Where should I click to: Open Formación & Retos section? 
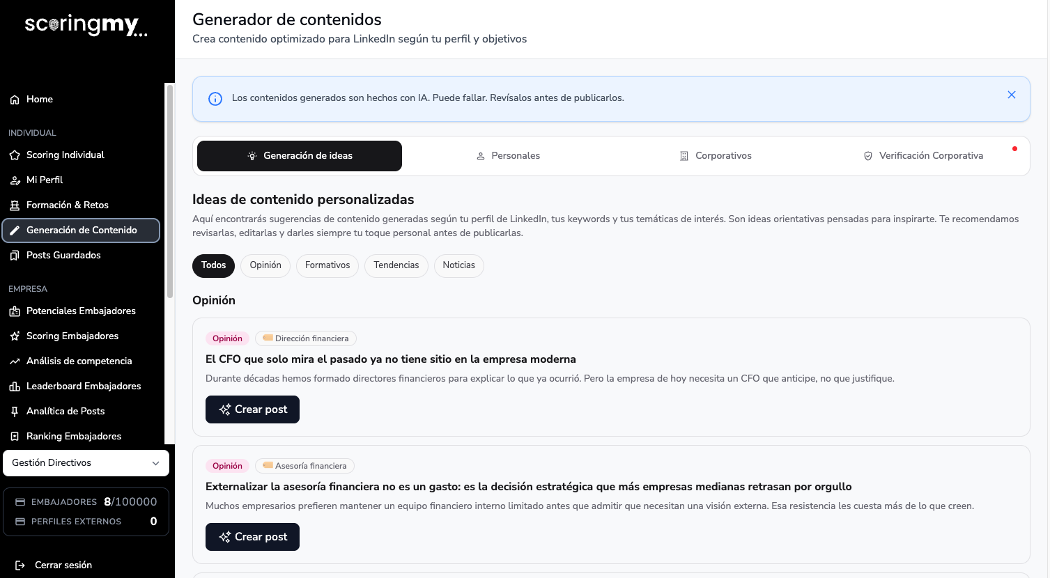(x=82, y=205)
